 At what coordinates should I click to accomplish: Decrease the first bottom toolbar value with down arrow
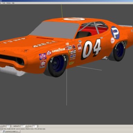coord(10,127)
